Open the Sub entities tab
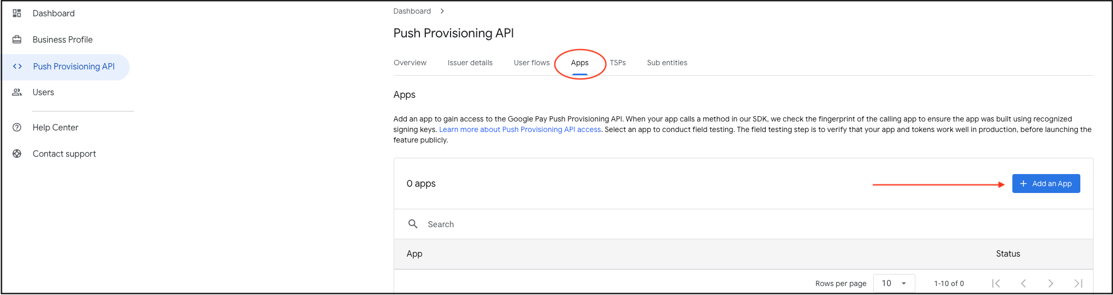Viewport: 1113px width, 295px height. 667,63
